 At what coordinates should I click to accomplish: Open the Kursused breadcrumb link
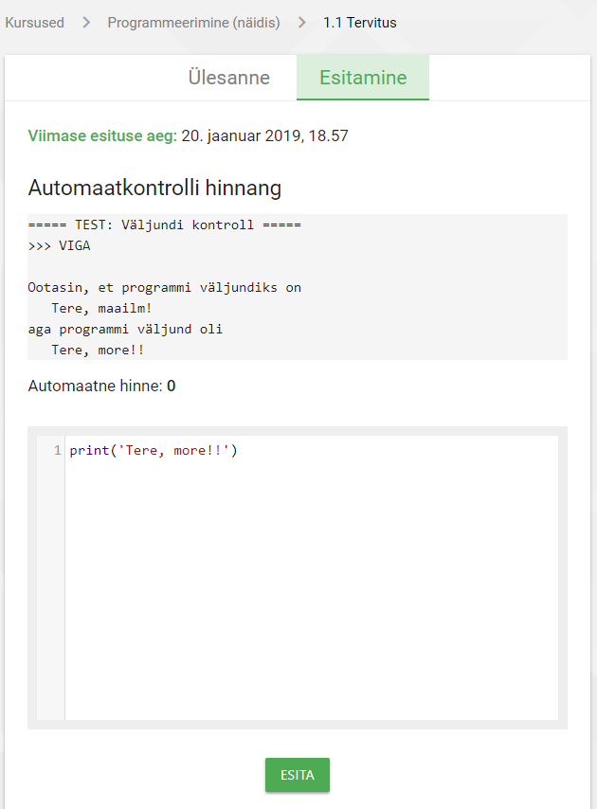coord(34,23)
